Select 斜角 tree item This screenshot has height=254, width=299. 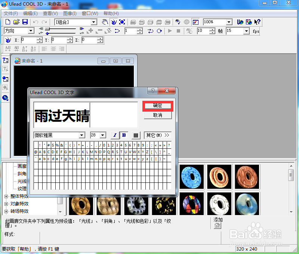[x=22, y=174]
